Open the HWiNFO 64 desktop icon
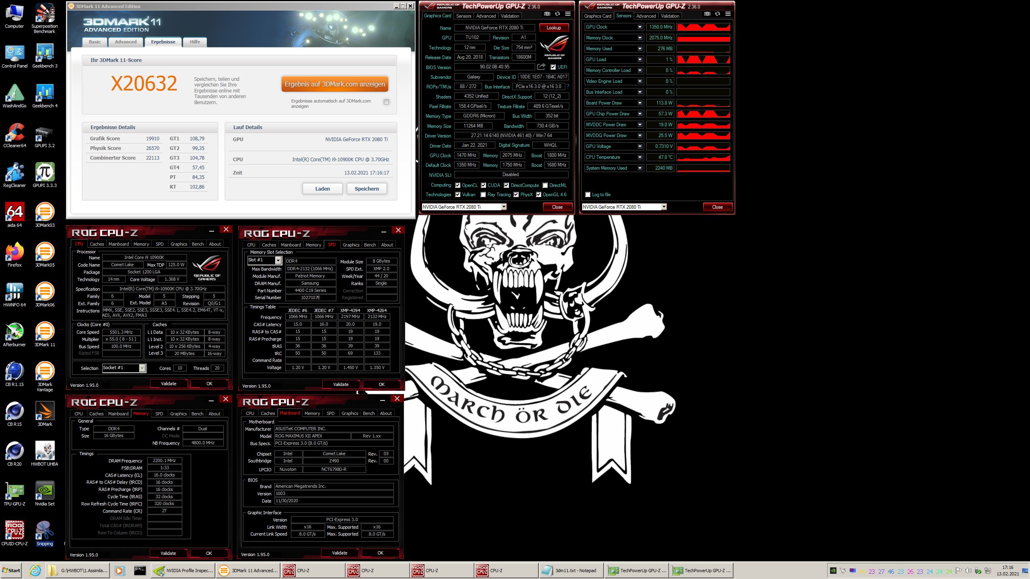The width and height of the screenshot is (1030, 579). [x=14, y=295]
